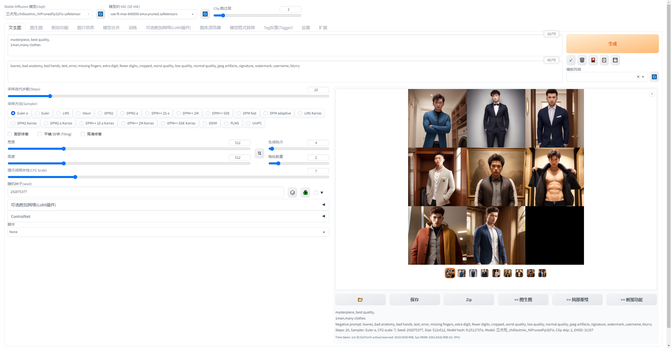Screen dimensions: 671x348
Task: Click the floppy disk save style icon
Action: point(615,60)
